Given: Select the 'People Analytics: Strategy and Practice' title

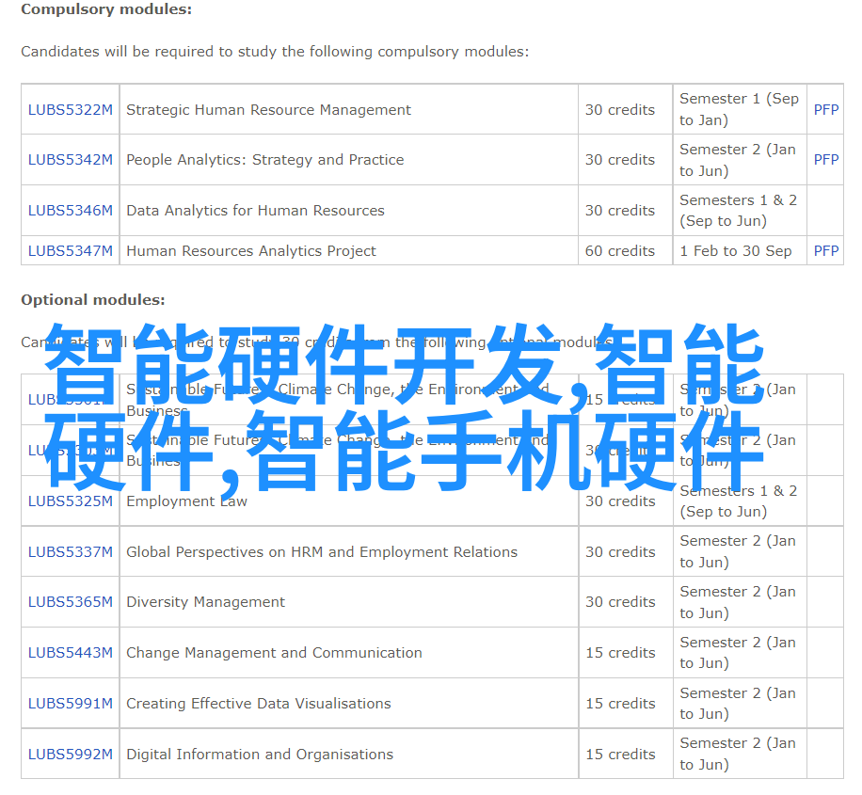Looking at the screenshot, I should pyautogui.click(x=265, y=159).
